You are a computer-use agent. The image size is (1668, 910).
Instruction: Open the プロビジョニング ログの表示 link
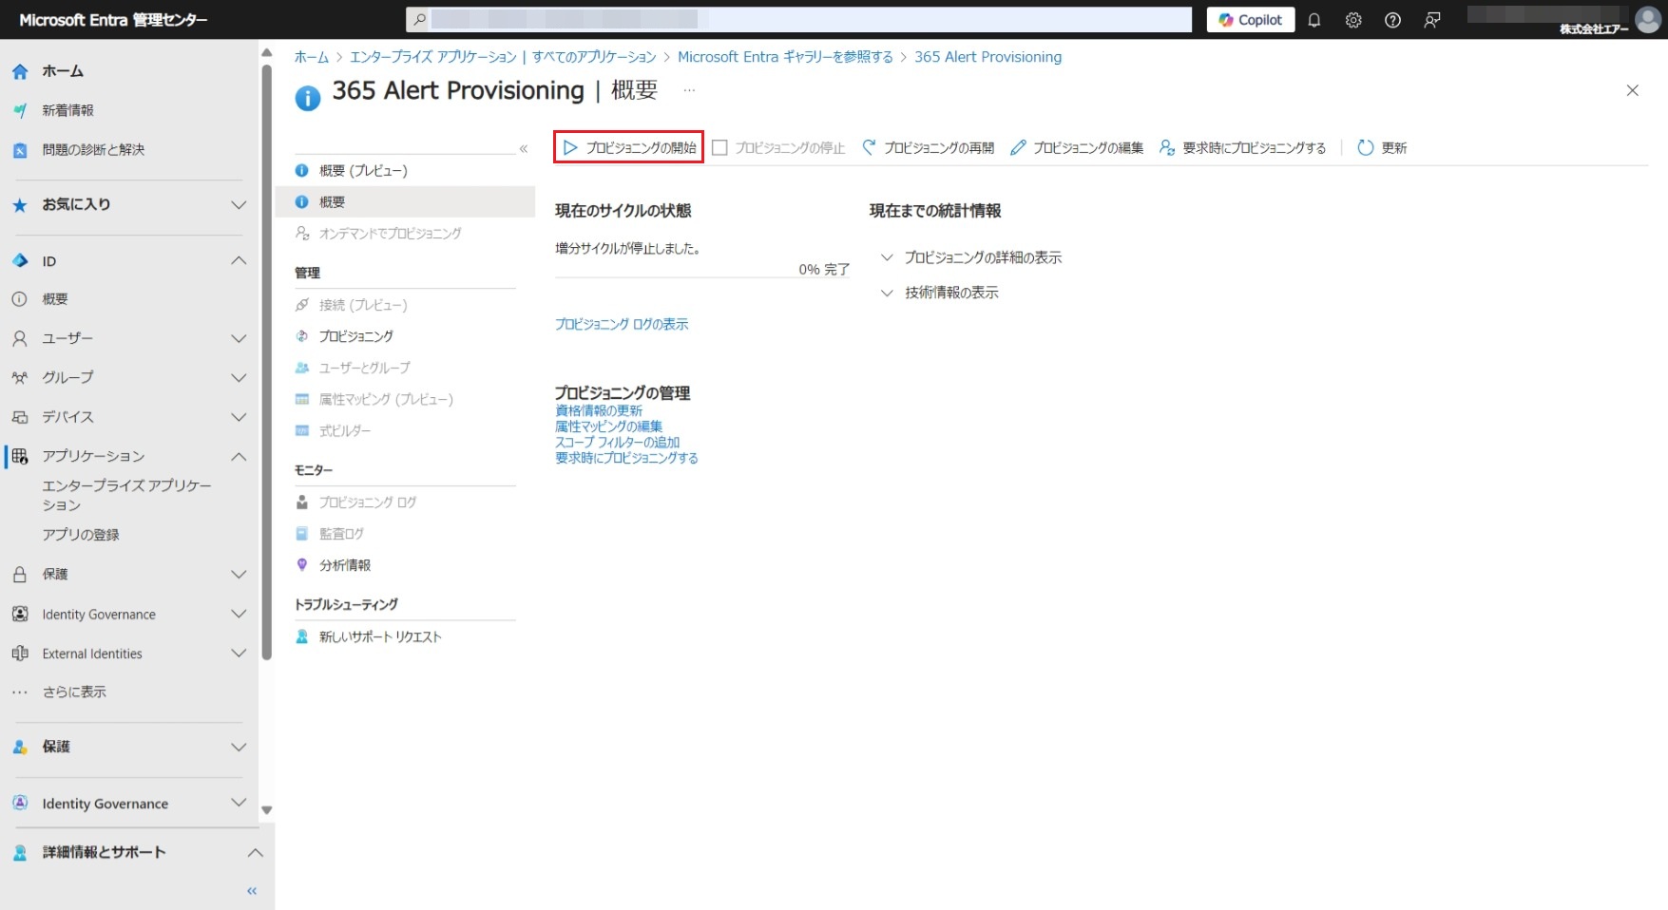(x=622, y=324)
